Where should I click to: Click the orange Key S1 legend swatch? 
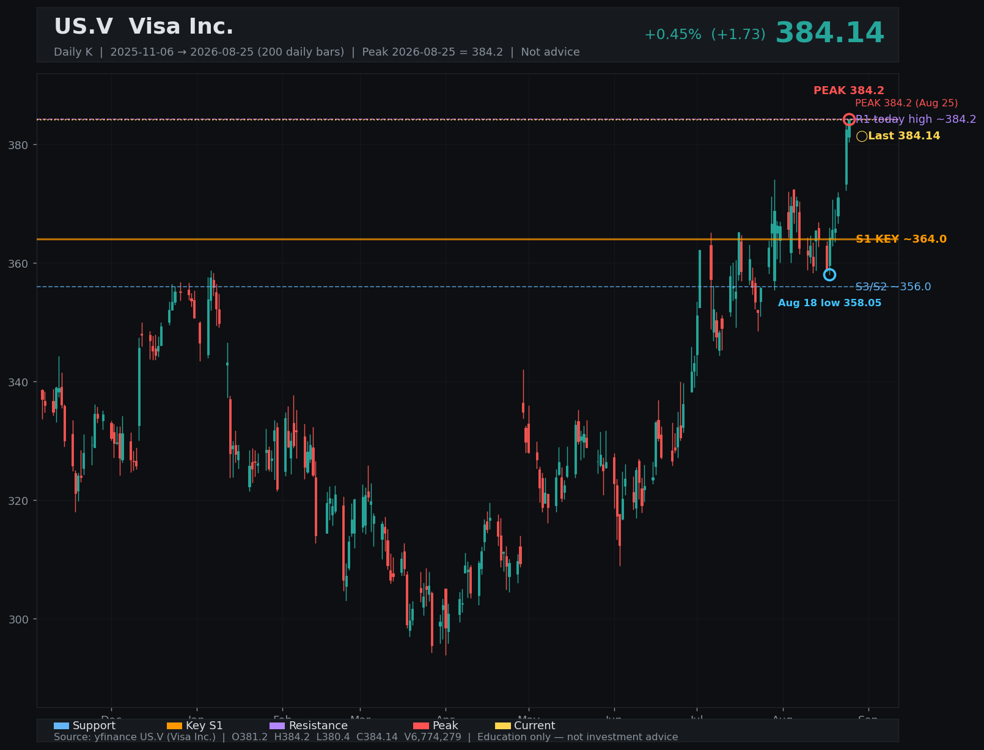[x=174, y=726]
